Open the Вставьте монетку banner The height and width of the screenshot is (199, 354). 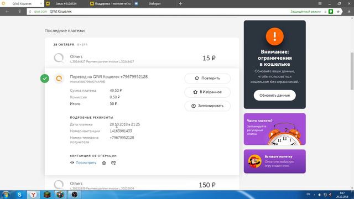click(274, 161)
